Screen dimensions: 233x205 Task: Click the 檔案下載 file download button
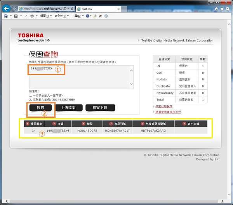pos(100,108)
